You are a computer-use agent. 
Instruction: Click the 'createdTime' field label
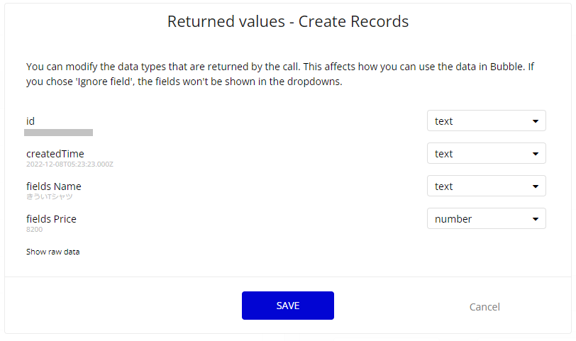tap(55, 154)
